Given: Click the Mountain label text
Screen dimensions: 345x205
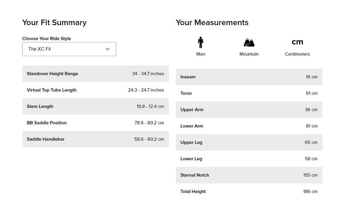Looking at the screenshot, I should coord(249,54).
